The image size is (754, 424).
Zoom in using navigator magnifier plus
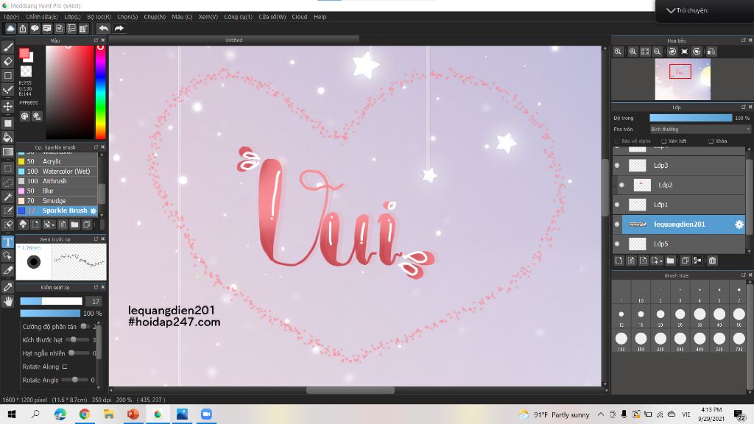(x=633, y=52)
